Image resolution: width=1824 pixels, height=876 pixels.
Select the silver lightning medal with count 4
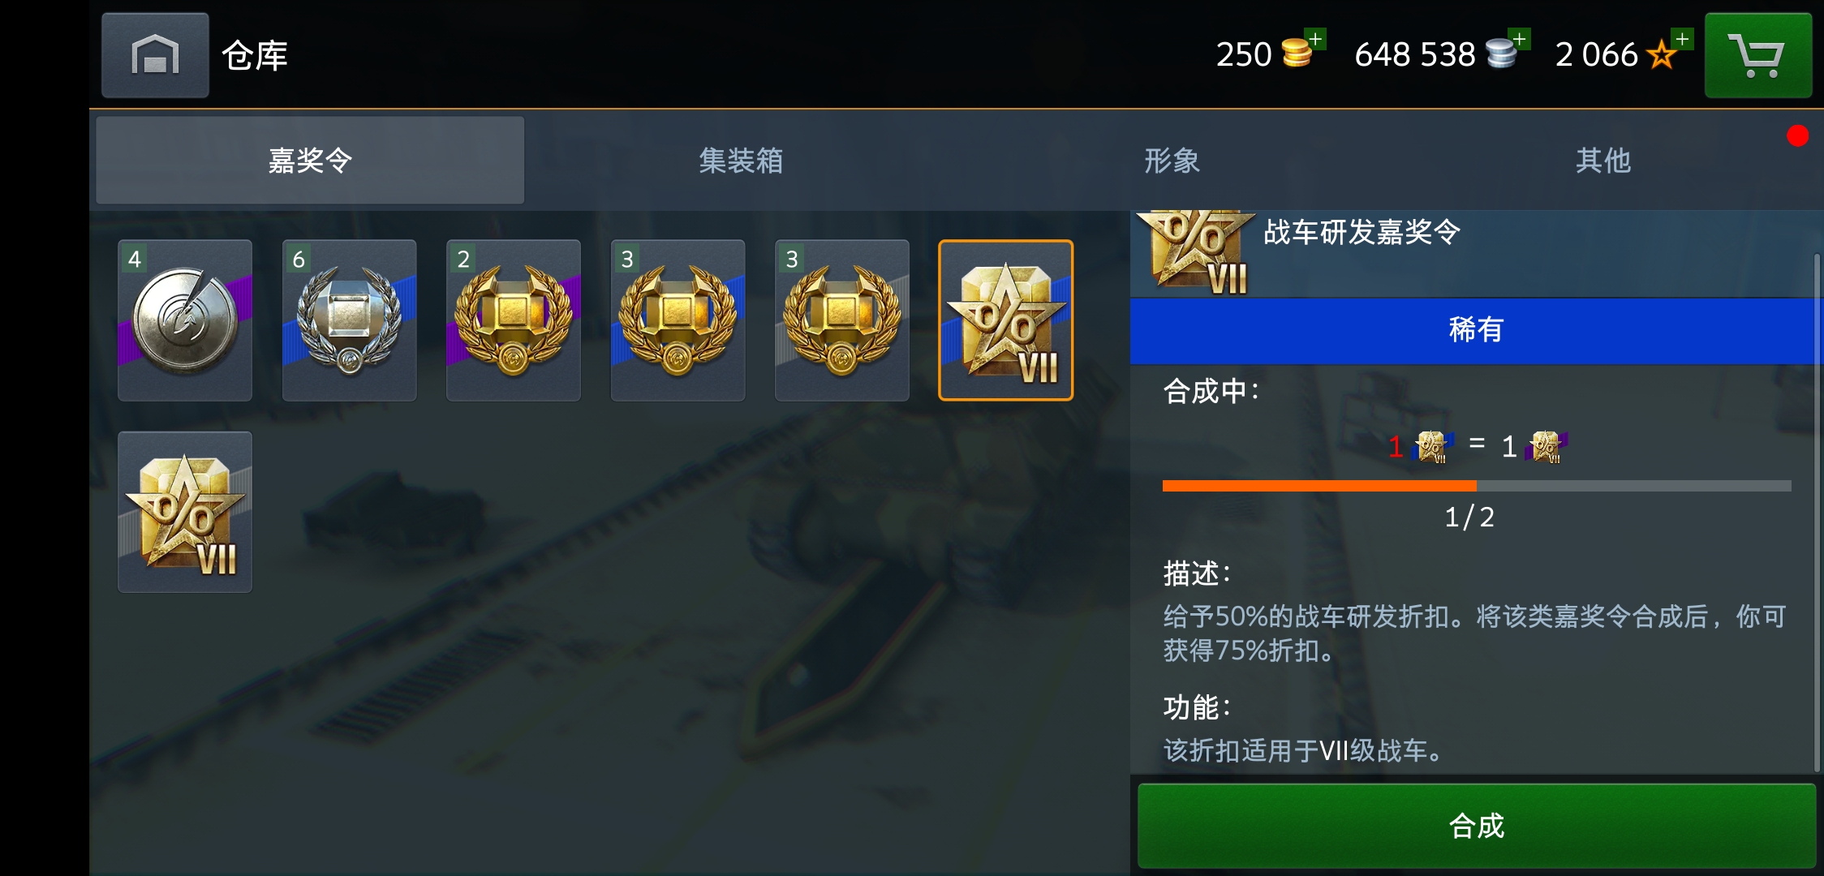(185, 320)
